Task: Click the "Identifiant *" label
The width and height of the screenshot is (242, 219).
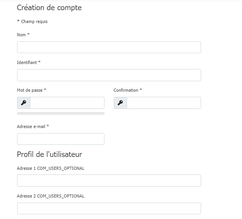Action: pyautogui.click(x=28, y=62)
